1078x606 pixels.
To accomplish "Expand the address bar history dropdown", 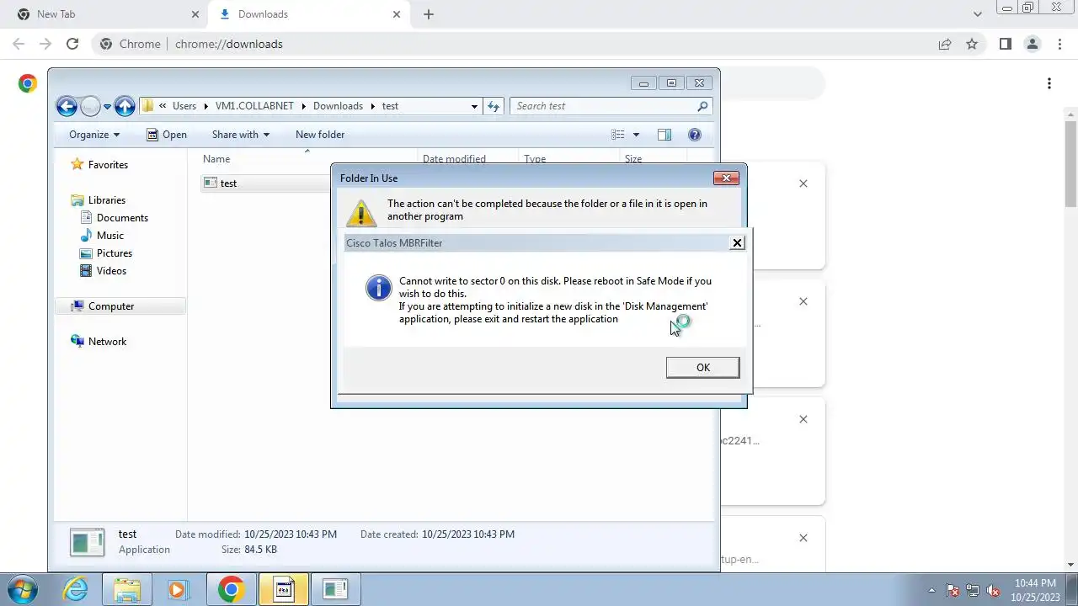I will (474, 106).
